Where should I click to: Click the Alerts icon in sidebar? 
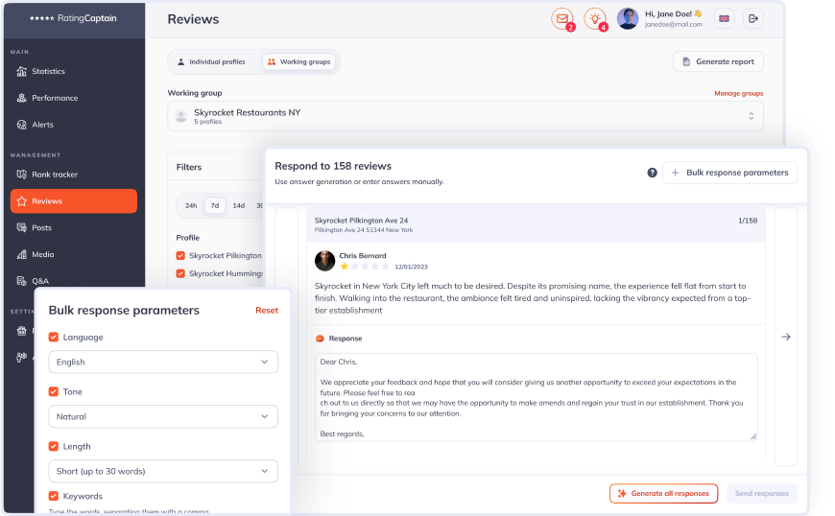point(22,125)
